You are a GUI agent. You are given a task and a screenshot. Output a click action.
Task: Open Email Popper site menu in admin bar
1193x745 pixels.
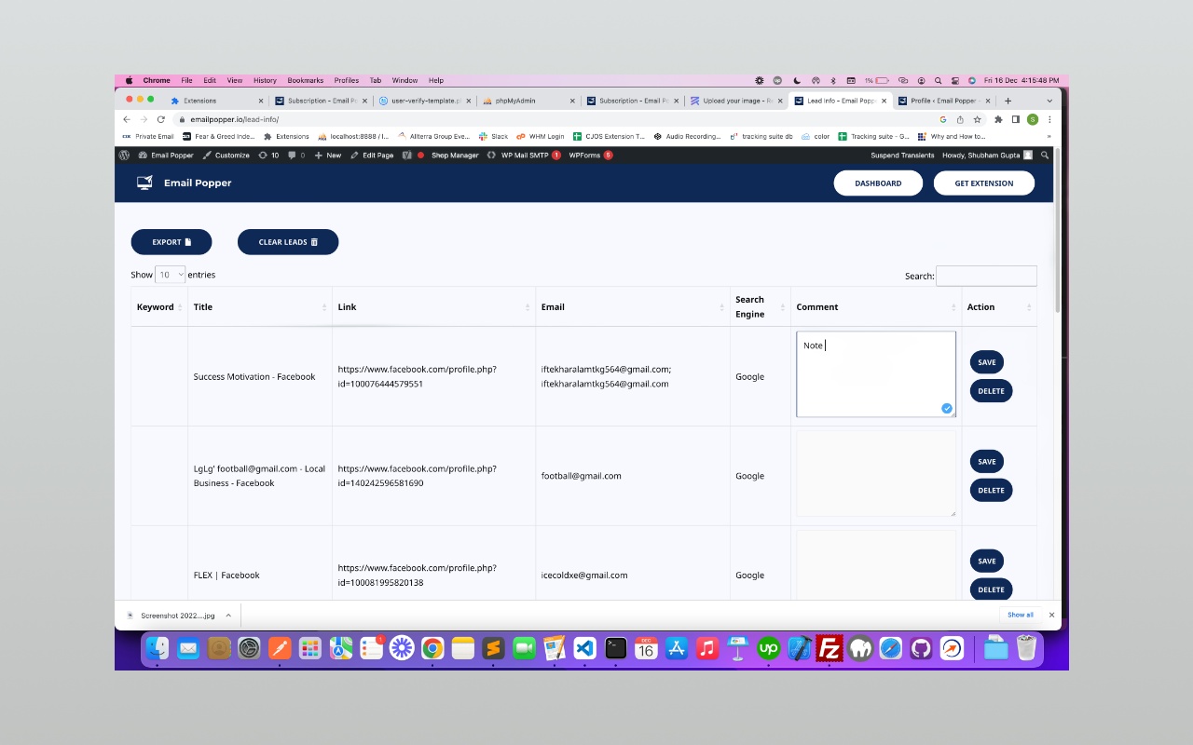pyautogui.click(x=166, y=156)
